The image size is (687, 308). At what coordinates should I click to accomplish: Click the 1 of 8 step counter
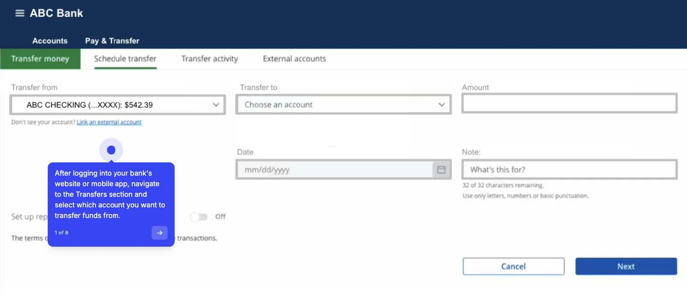pos(61,233)
